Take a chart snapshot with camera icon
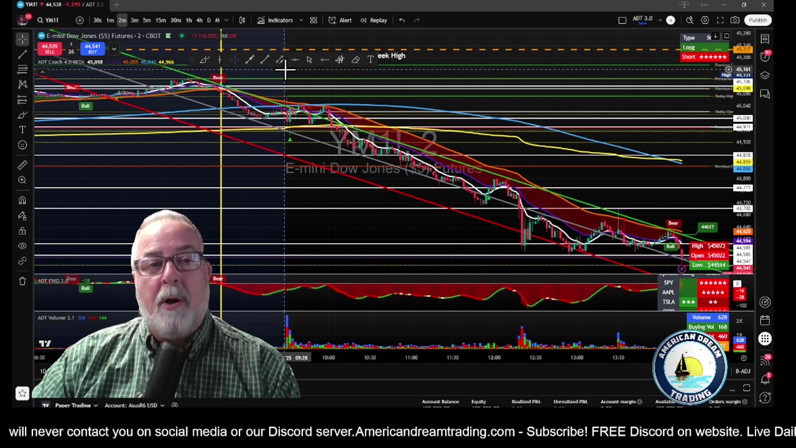The height and width of the screenshot is (448, 796). (x=735, y=20)
